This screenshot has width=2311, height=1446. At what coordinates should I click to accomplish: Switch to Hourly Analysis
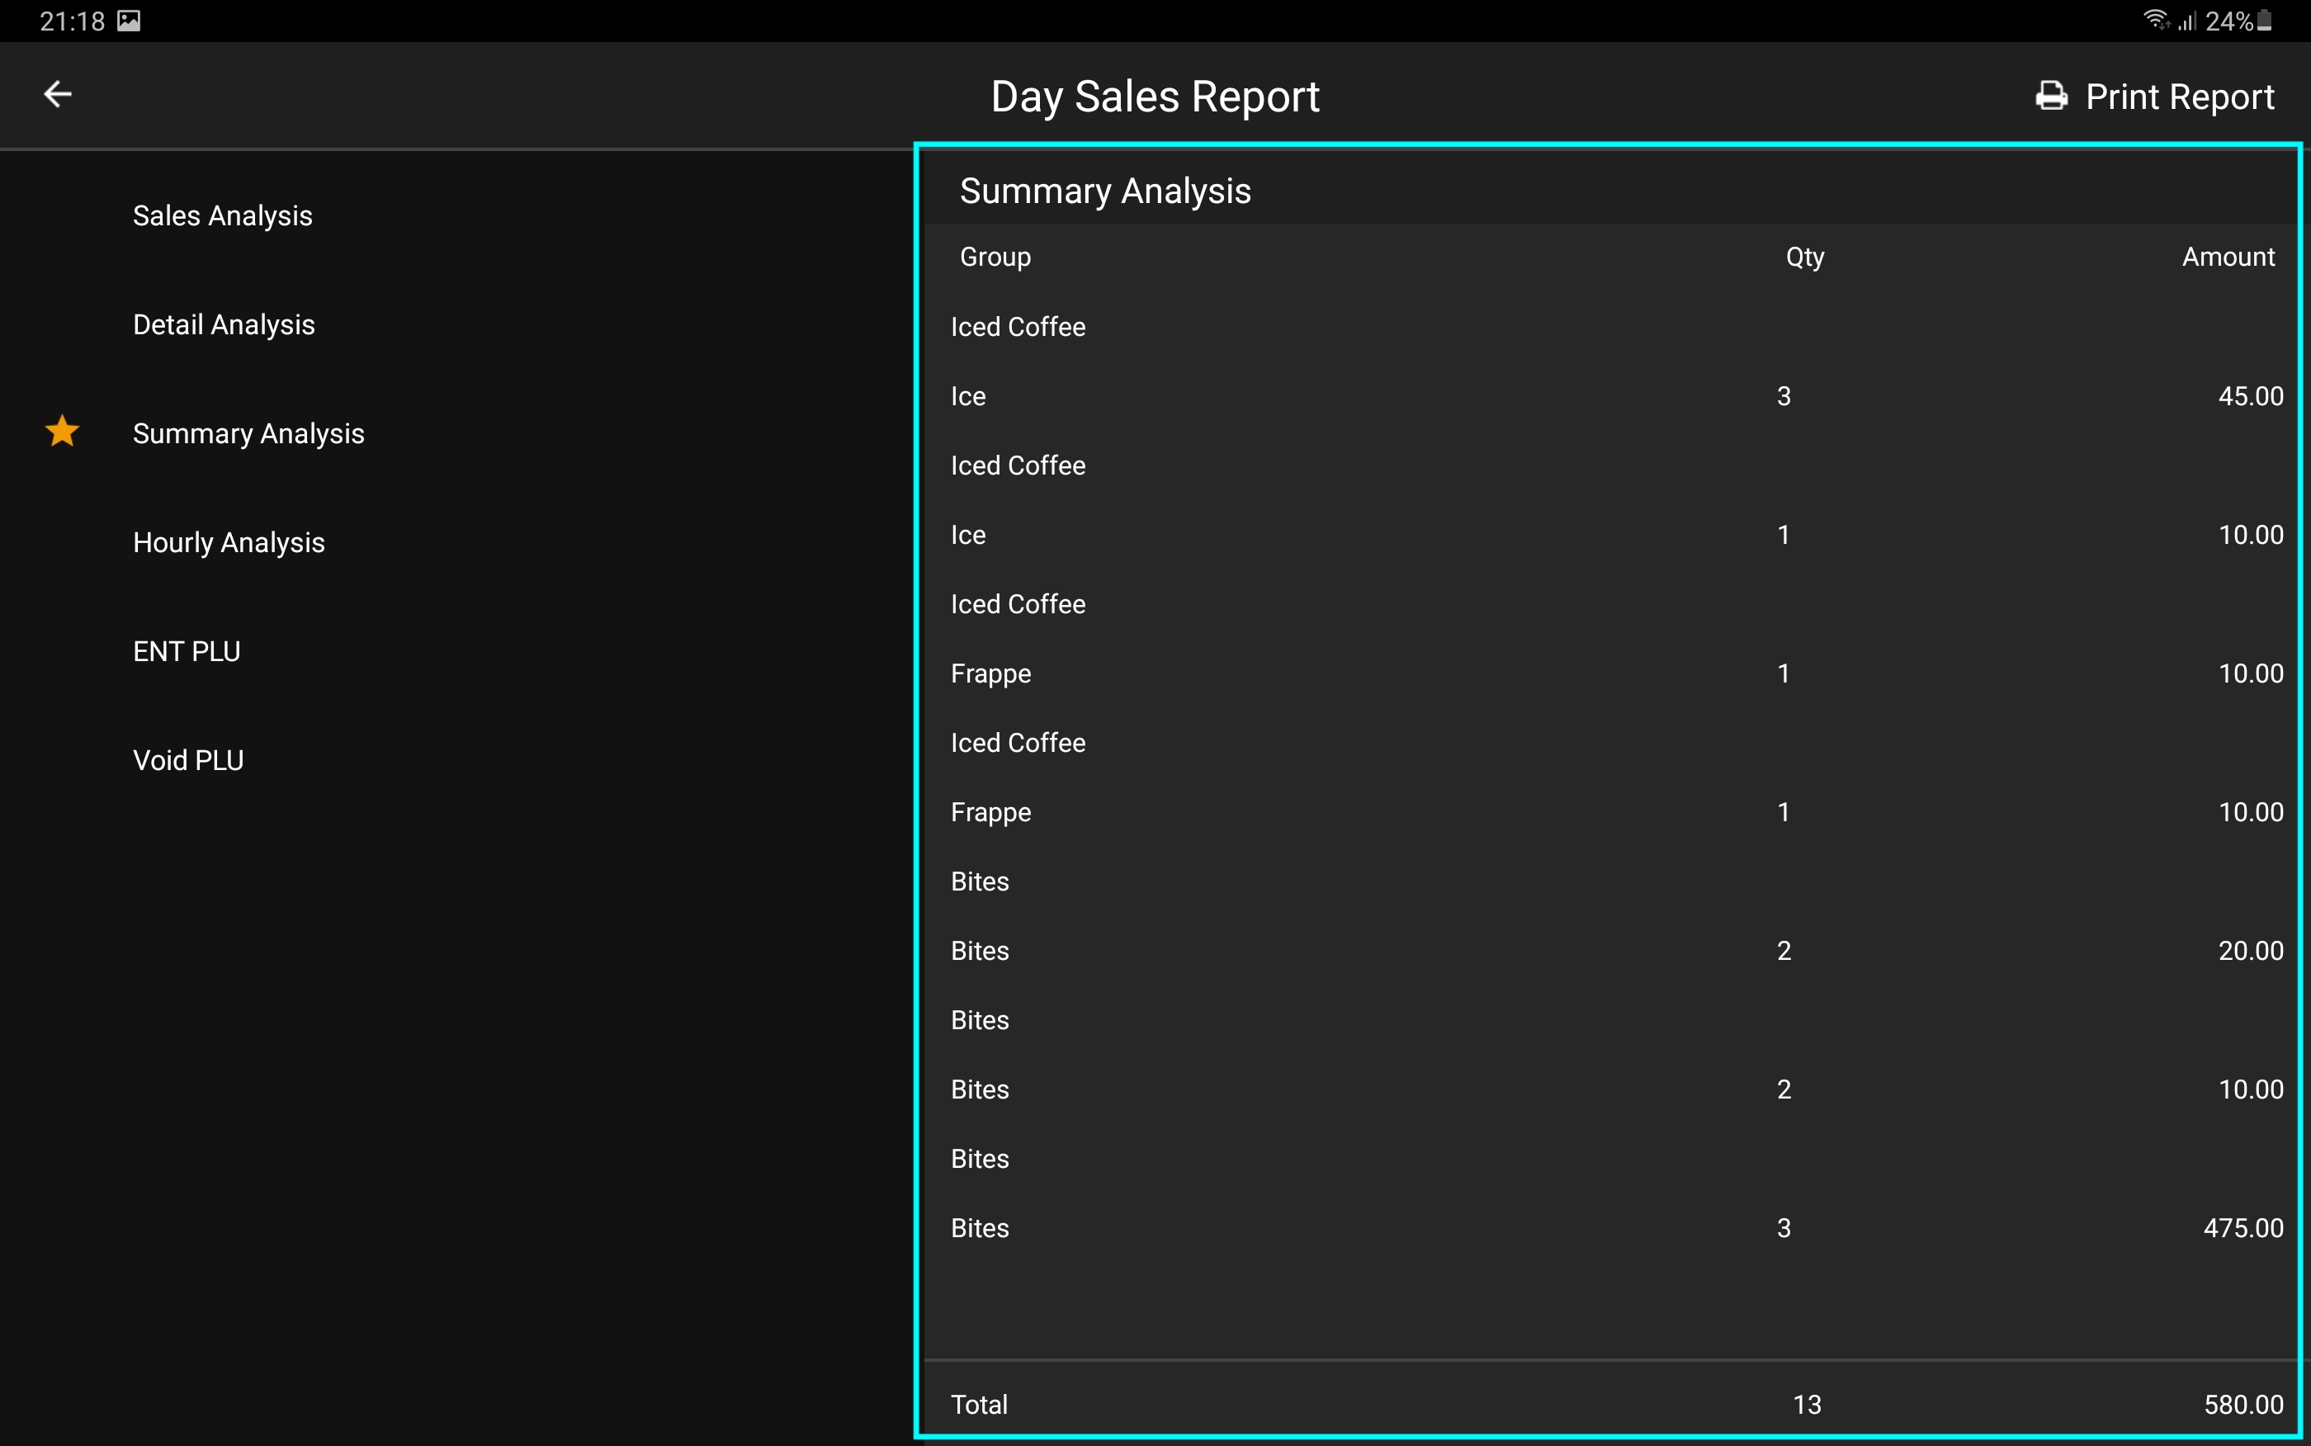tap(229, 543)
